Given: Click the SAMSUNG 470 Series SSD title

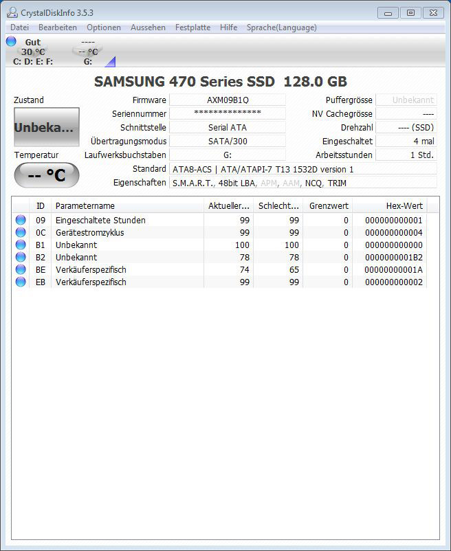Looking at the screenshot, I should tap(221, 82).
